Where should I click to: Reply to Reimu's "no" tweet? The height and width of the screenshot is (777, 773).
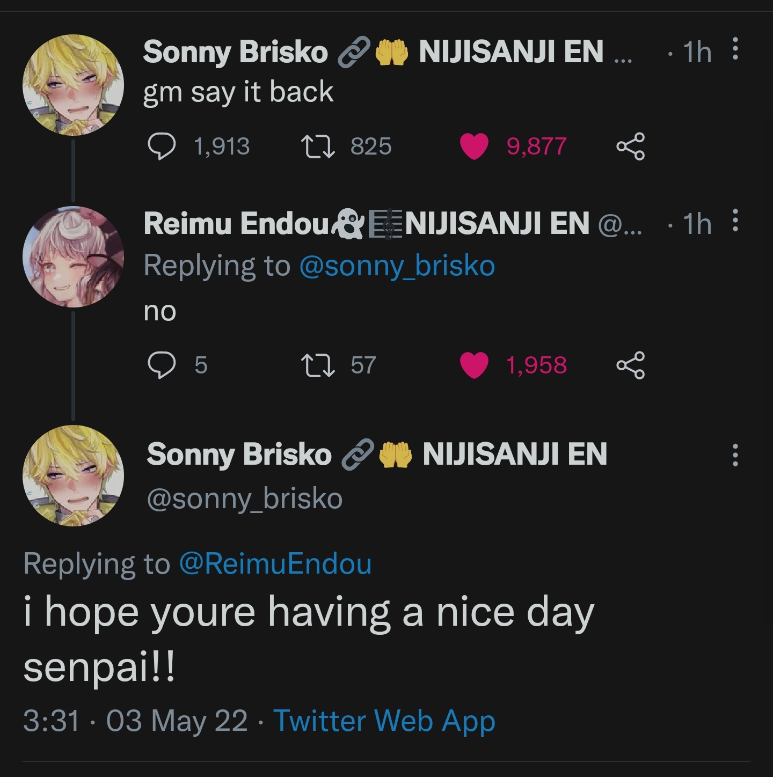click(x=161, y=365)
